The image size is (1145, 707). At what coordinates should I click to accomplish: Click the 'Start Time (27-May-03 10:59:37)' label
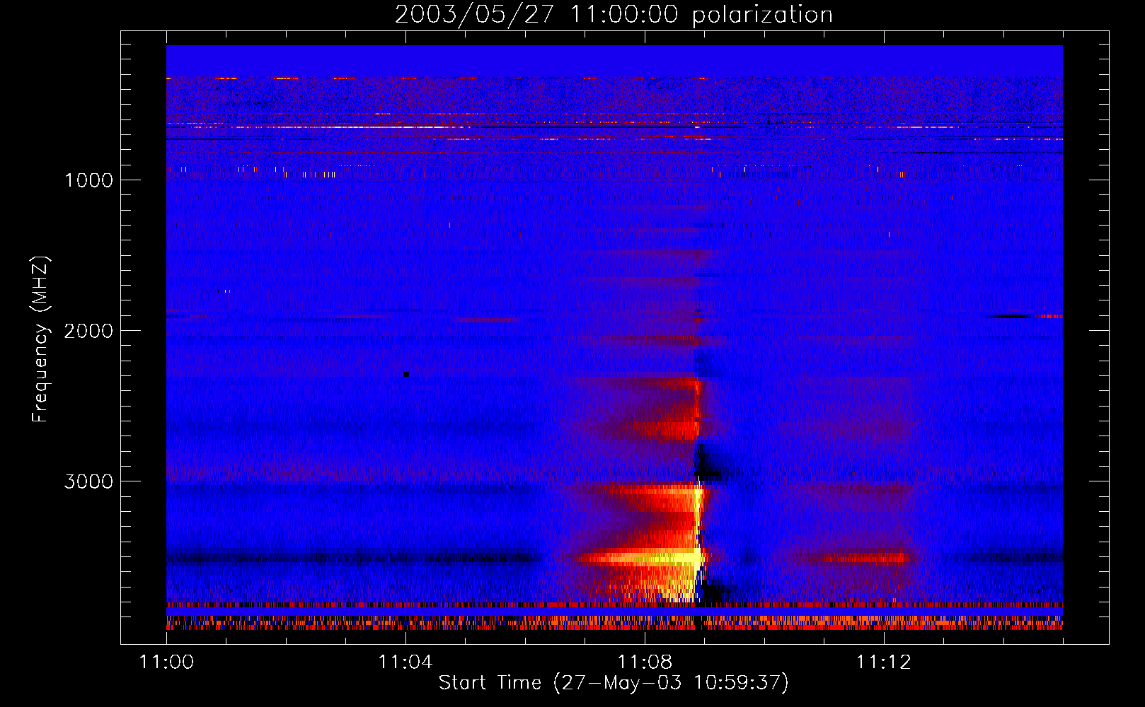click(614, 683)
